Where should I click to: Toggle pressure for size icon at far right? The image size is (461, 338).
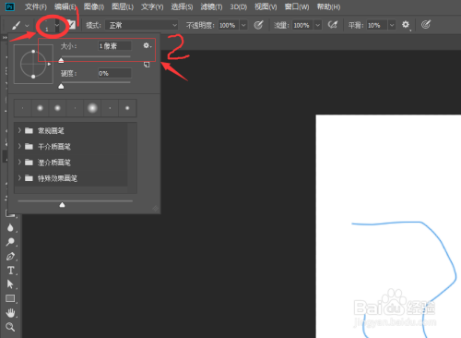click(426, 25)
